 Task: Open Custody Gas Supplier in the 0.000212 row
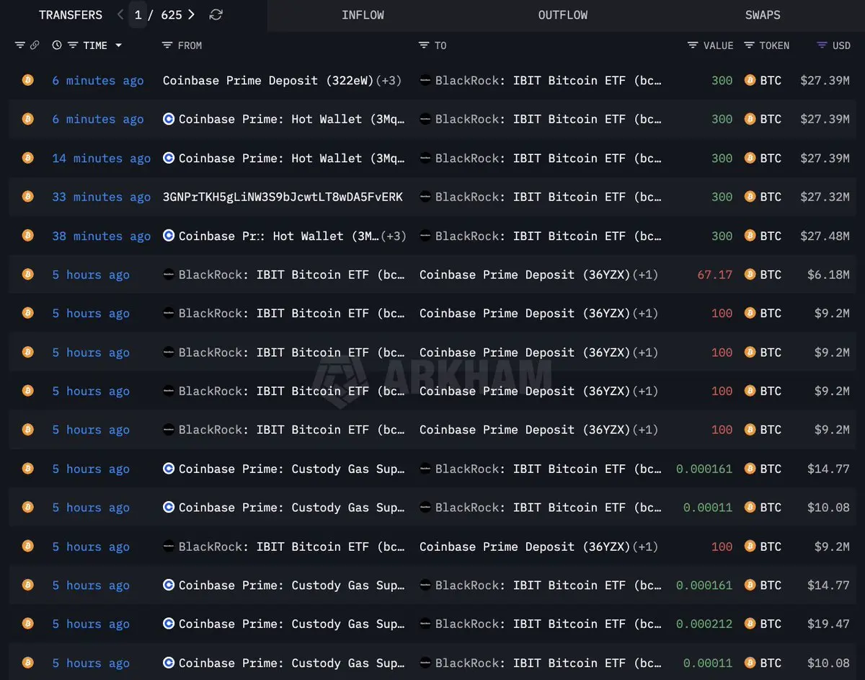click(x=292, y=624)
